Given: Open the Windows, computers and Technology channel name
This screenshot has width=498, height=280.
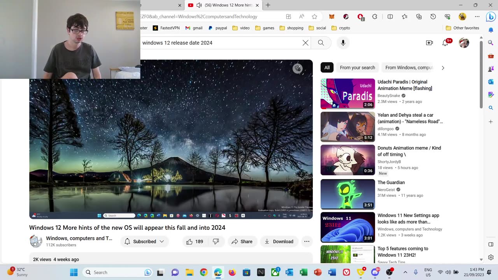Looking at the screenshot, I should 79,238.
